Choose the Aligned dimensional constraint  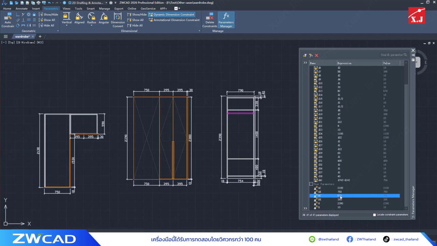79,18
